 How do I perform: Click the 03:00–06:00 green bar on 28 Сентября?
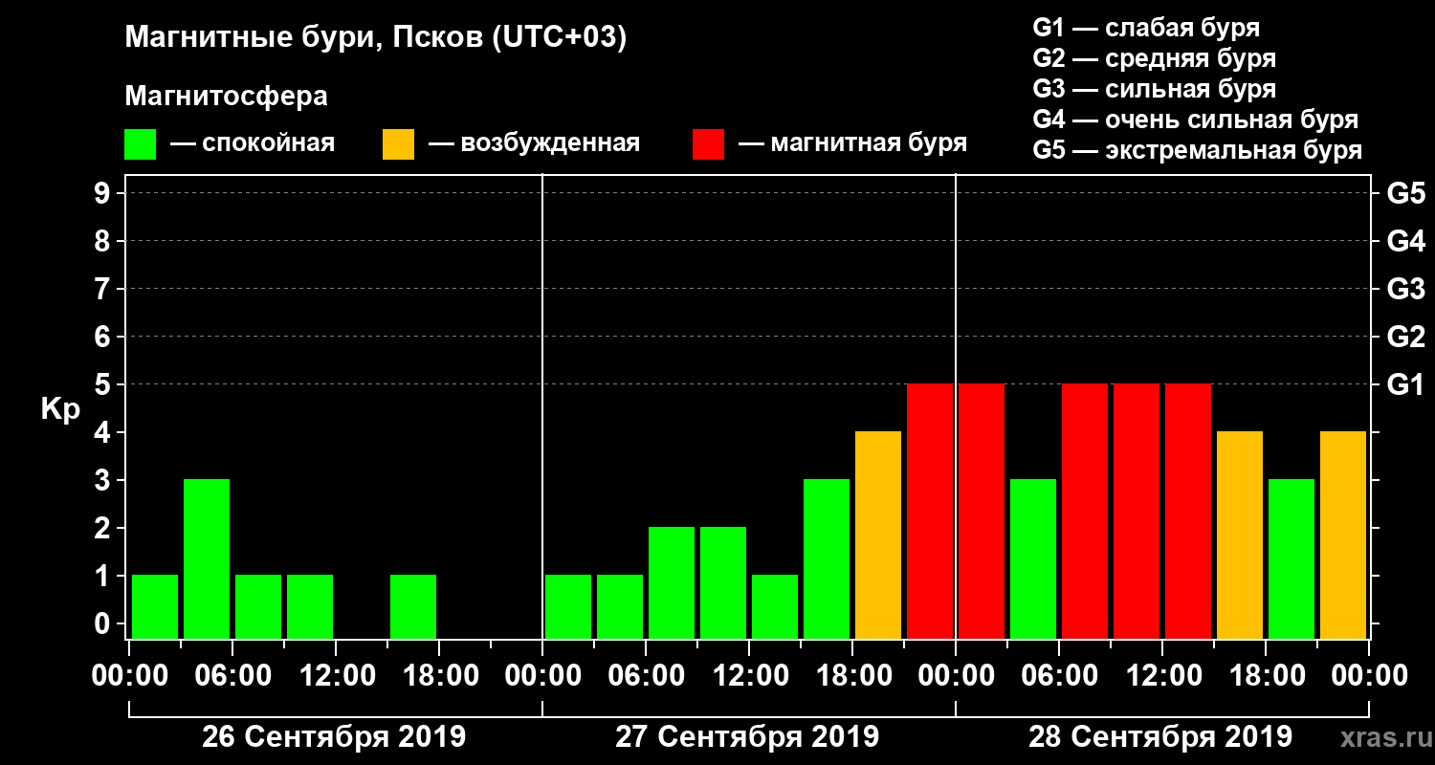pos(1033,558)
